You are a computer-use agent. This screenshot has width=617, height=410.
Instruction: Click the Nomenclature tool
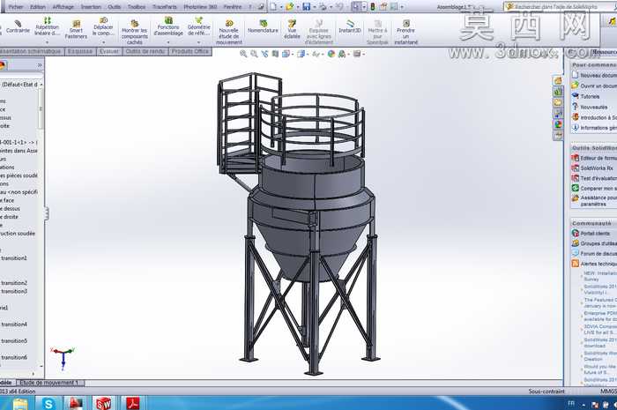tap(263, 26)
